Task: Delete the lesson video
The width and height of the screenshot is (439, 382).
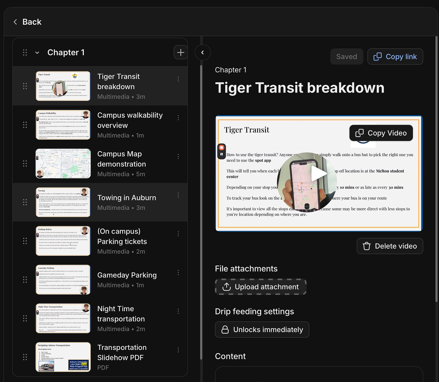Action: [390, 246]
